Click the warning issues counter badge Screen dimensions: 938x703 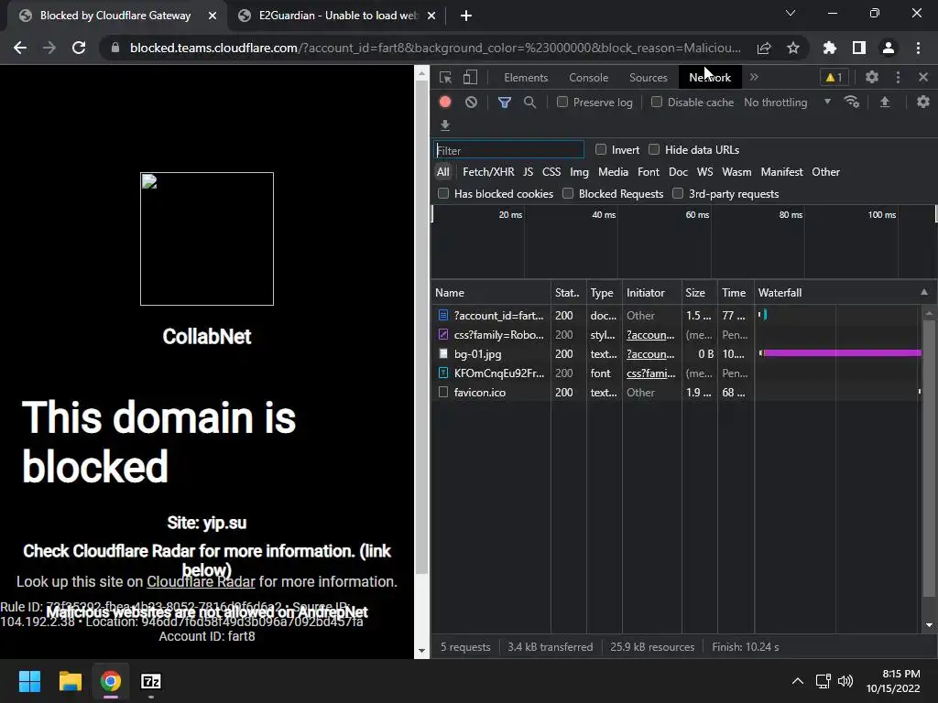[834, 77]
